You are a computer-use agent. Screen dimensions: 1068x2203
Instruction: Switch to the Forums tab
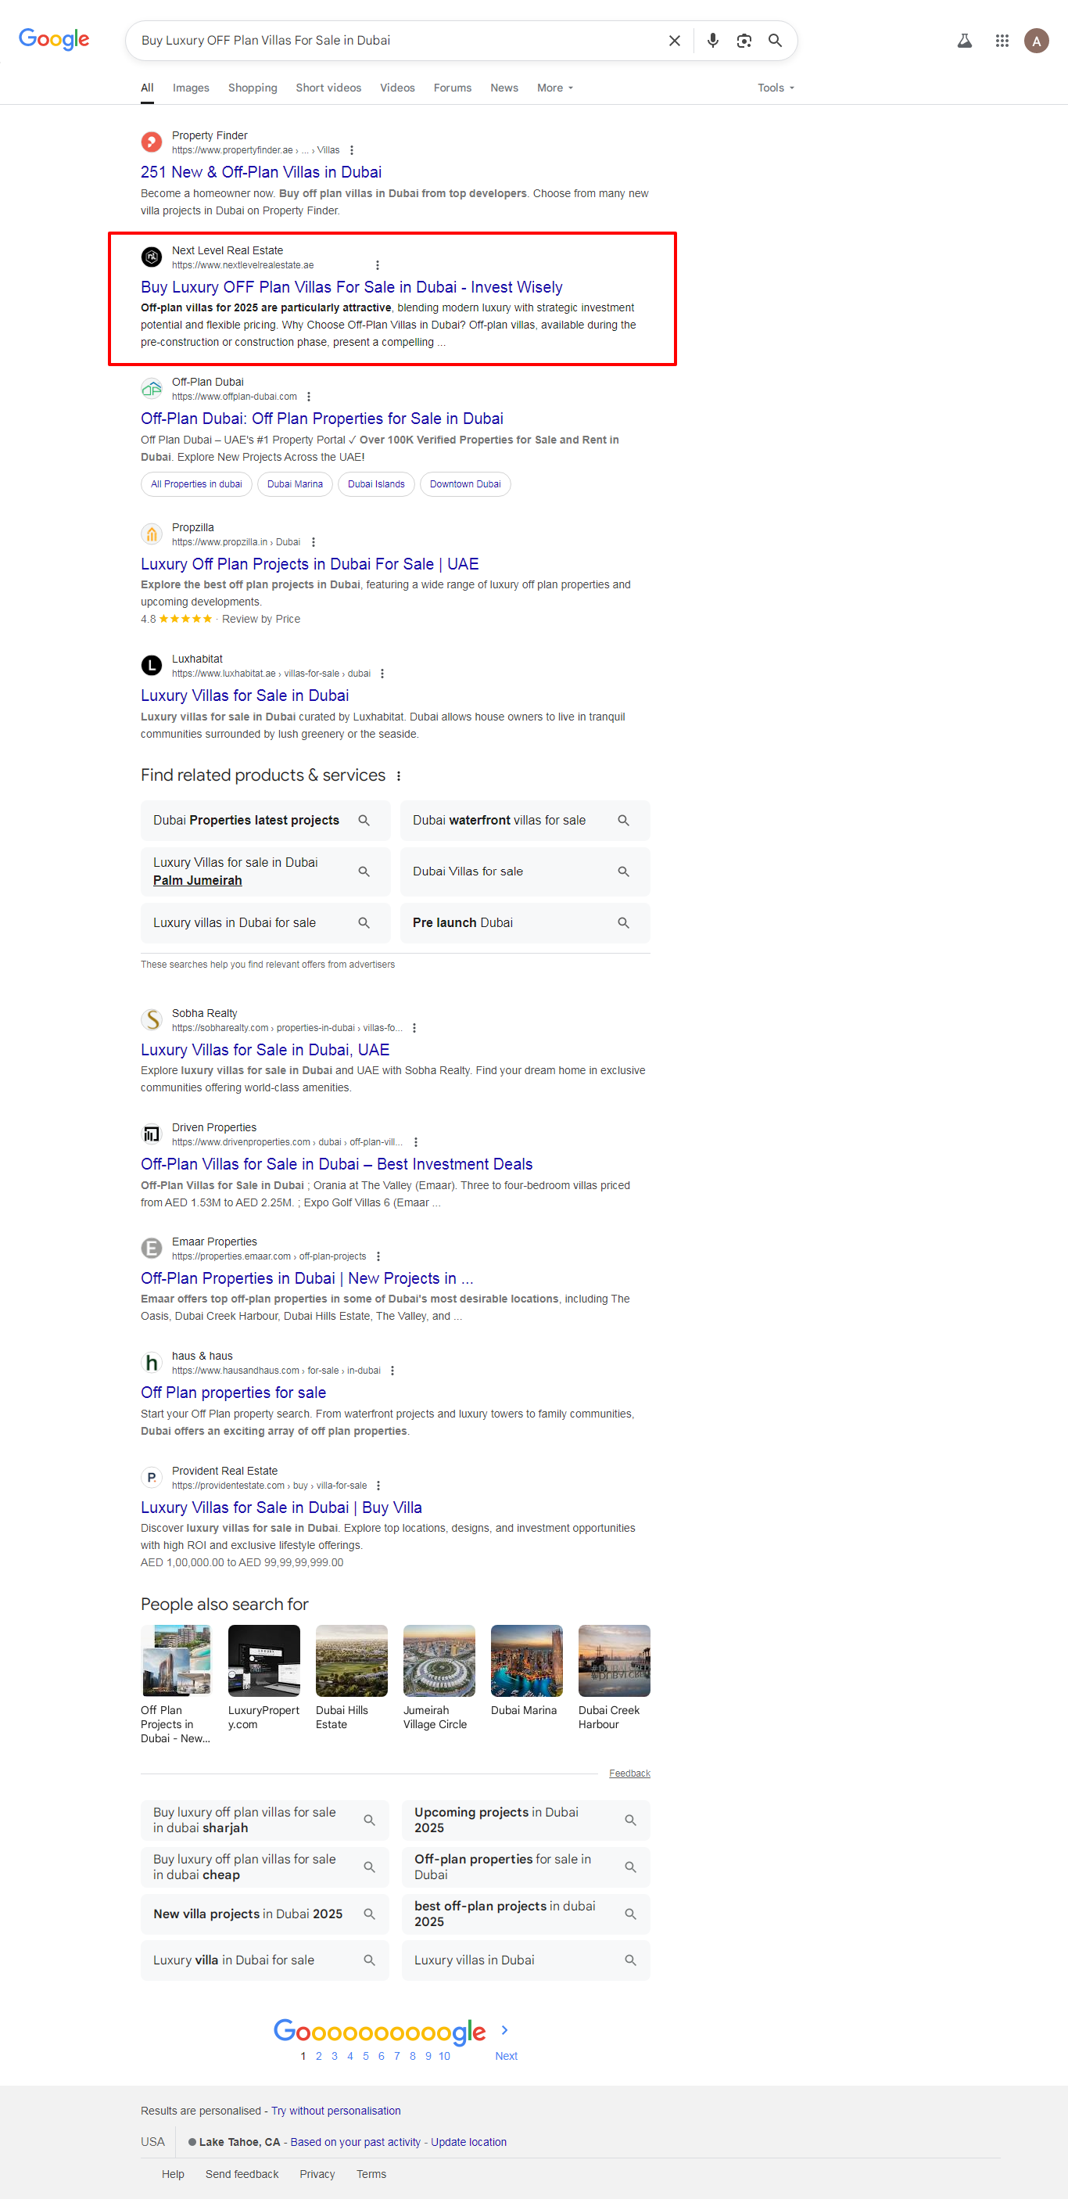453,88
